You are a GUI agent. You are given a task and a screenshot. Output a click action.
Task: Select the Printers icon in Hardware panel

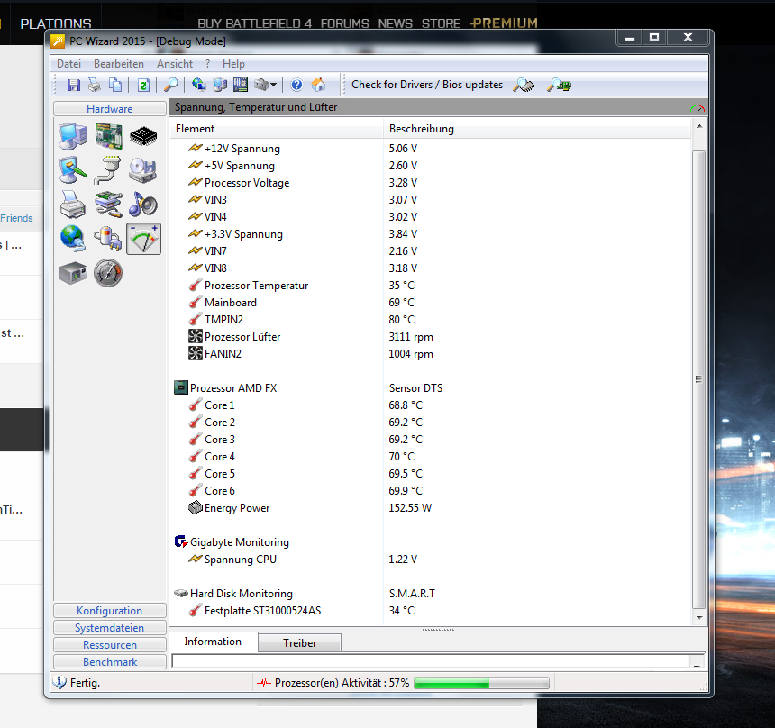[x=73, y=205]
